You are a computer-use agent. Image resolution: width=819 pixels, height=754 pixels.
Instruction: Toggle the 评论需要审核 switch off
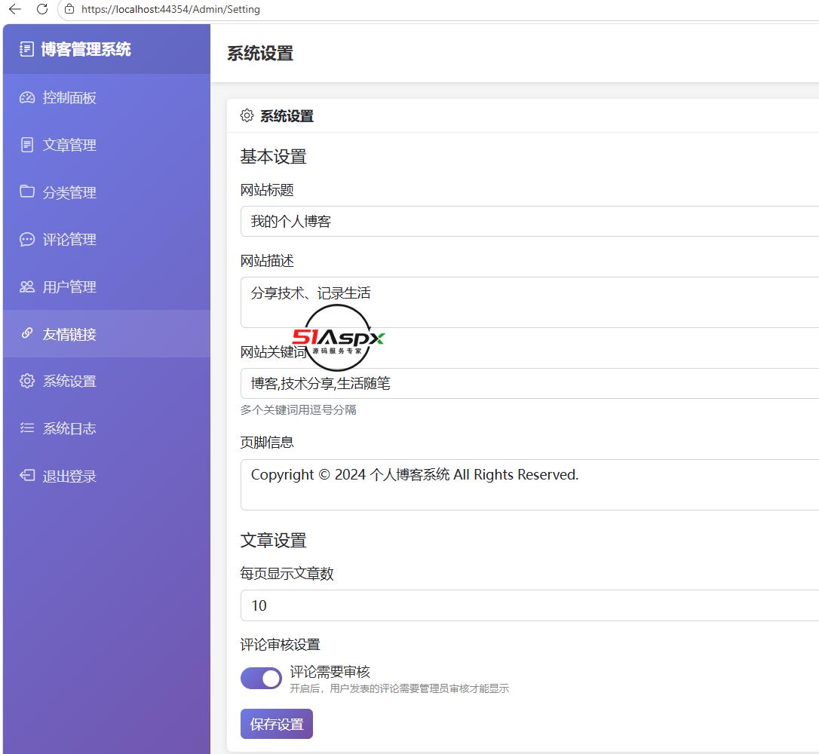[261, 679]
